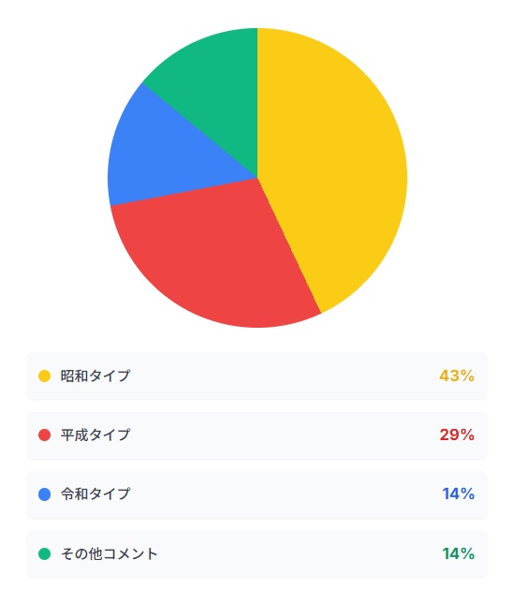
Task: Click the blue dot beside 令和タイプ
Action: [x=44, y=494]
